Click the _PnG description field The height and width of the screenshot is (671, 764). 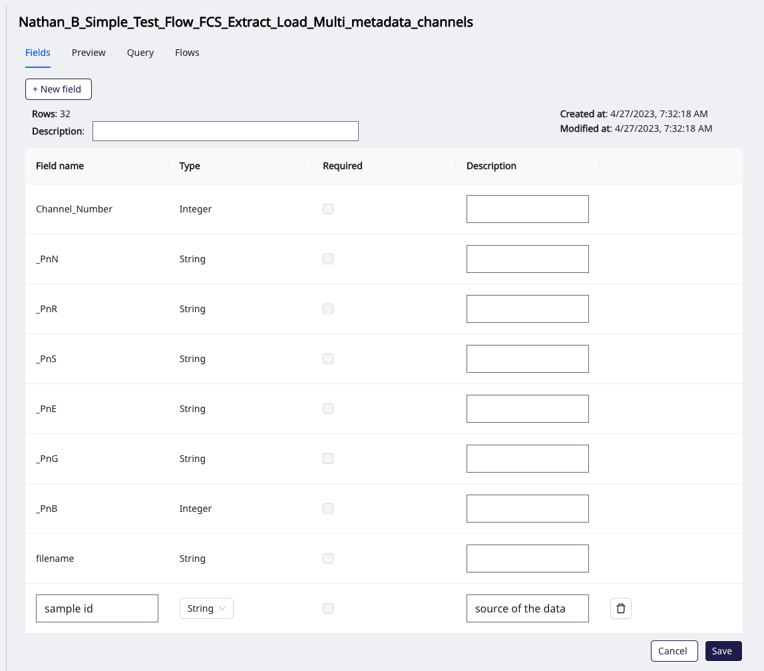click(528, 459)
